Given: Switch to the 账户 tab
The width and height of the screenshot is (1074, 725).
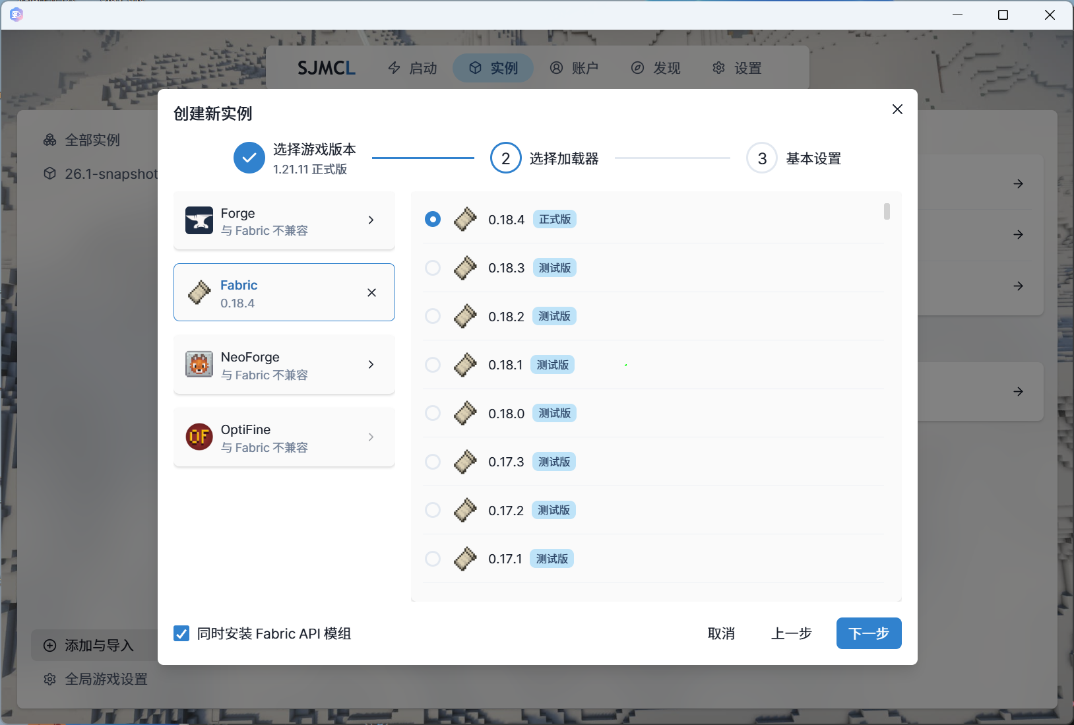Looking at the screenshot, I should coord(574,68).
